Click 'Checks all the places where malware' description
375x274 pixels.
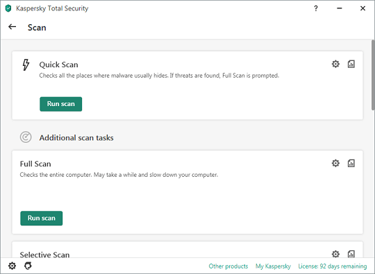pos(159,76)
